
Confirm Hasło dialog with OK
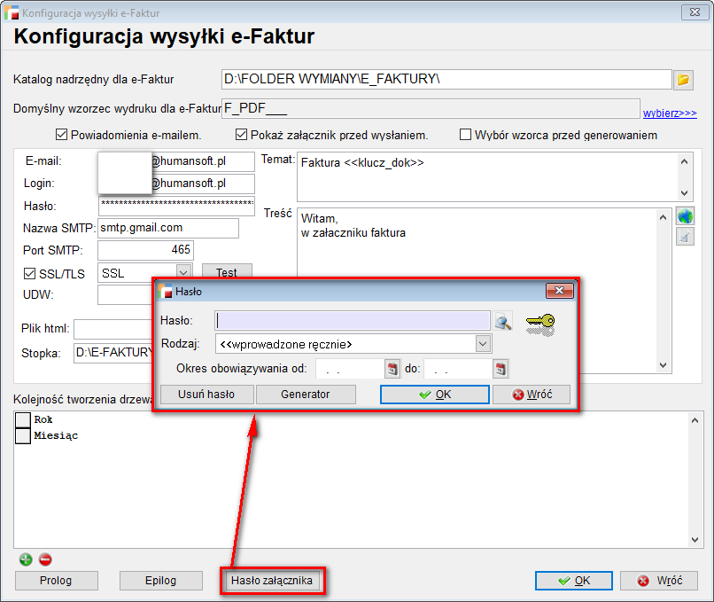[x=435, y=395]
